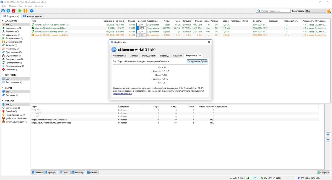
Task: Click the torrent filter search field
Action: pyautogui.click(x=273, y=11)
